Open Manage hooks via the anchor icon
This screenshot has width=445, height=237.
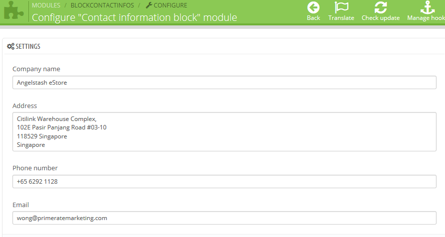tap(427, 8)
